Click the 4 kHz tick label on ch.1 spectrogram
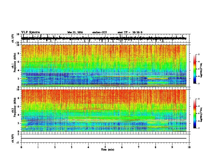This screenshot has height=165, width=213. (x=19, y=70)
